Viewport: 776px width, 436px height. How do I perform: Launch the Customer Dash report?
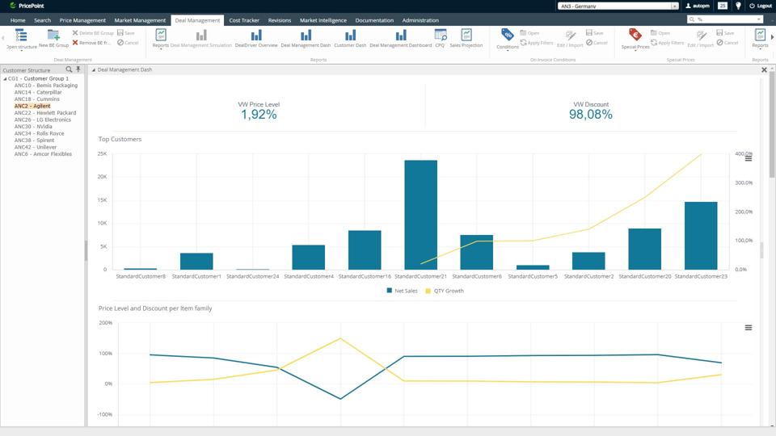350,36
